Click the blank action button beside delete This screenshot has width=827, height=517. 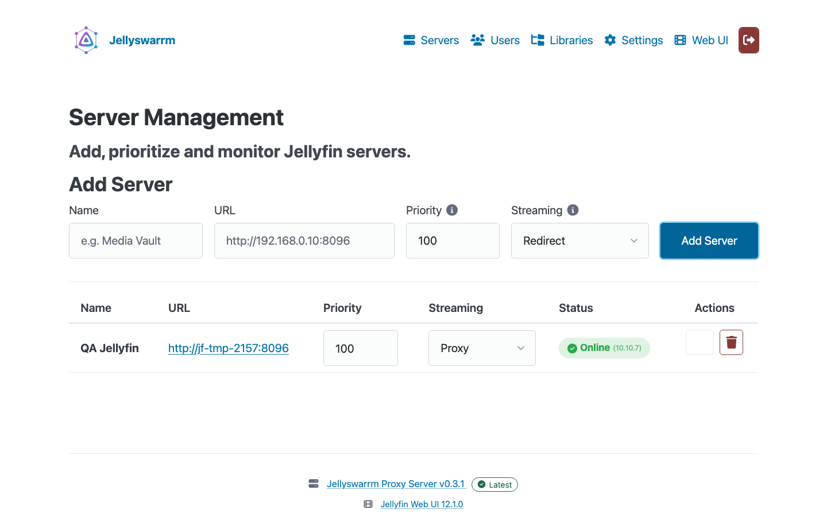pyautogui.click(x=700, y=342)
